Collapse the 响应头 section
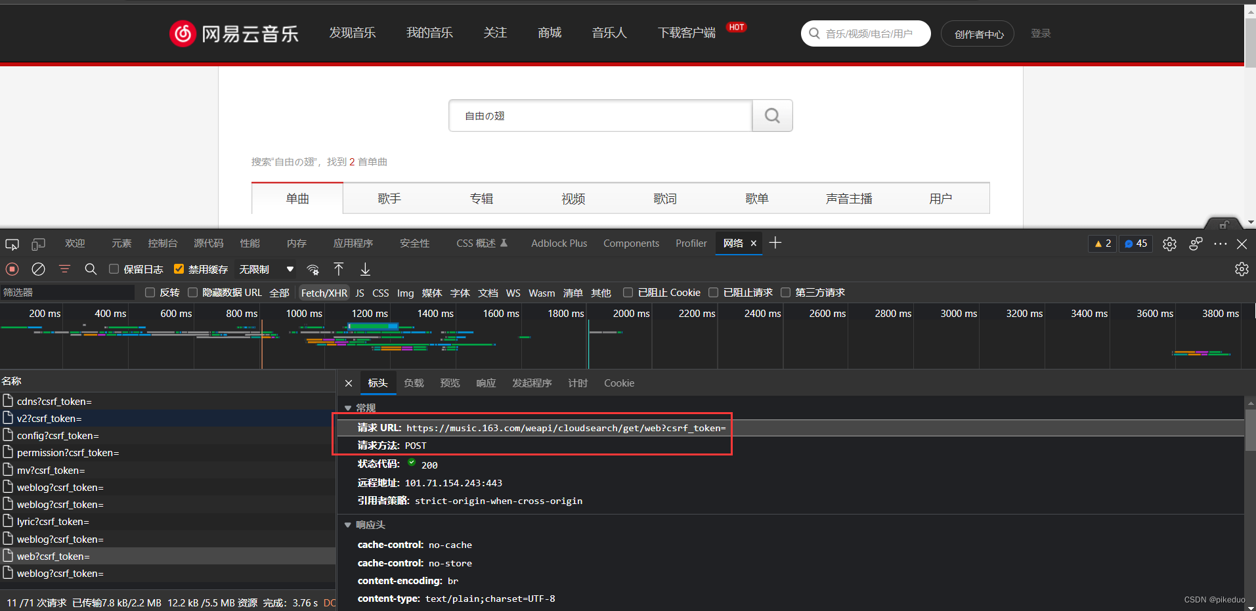The image size is (1256, 611). (x=348, y=525)
